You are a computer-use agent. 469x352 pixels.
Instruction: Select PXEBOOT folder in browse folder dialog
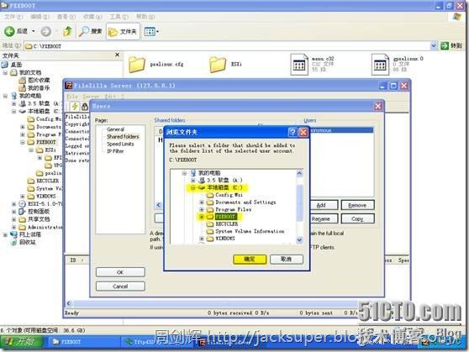tap(226, 217)
